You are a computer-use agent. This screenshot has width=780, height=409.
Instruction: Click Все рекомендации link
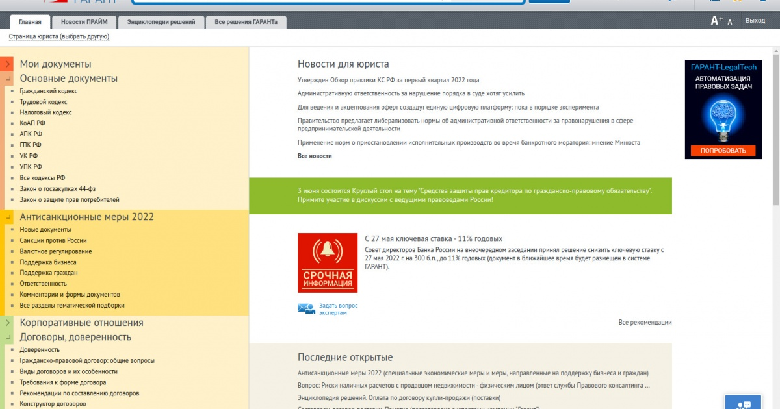coord(645,322)
